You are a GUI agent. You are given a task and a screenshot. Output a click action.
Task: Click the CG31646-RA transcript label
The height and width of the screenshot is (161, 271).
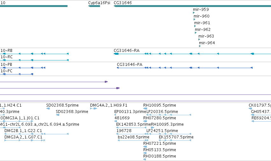pos(126,51)
